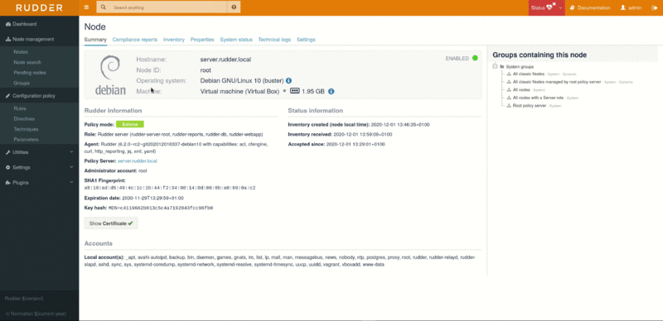Click the green ENABLED status dot
This screenshot has height=321, width=663.
tap(475, 58)
